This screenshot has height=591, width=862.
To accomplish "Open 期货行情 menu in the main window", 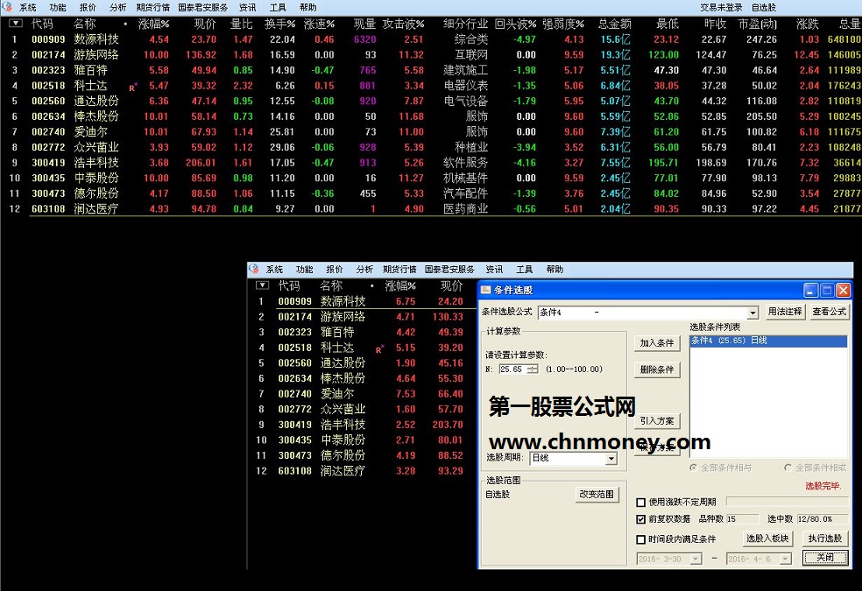I will (152, 7).
